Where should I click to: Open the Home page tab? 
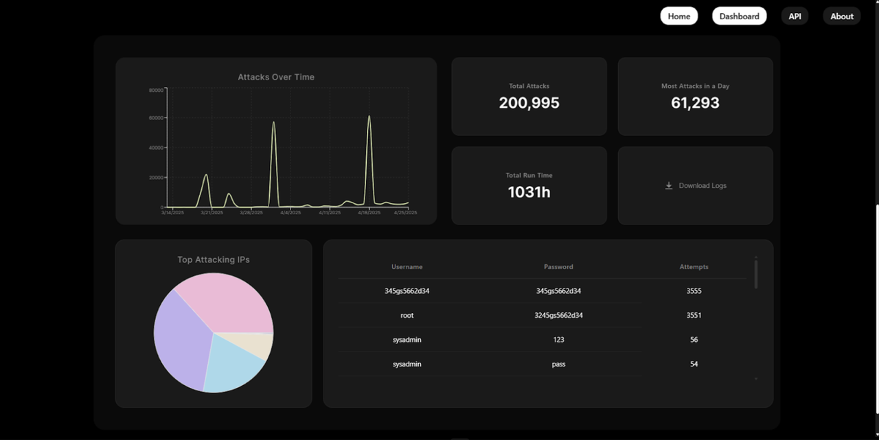point(678,16)
